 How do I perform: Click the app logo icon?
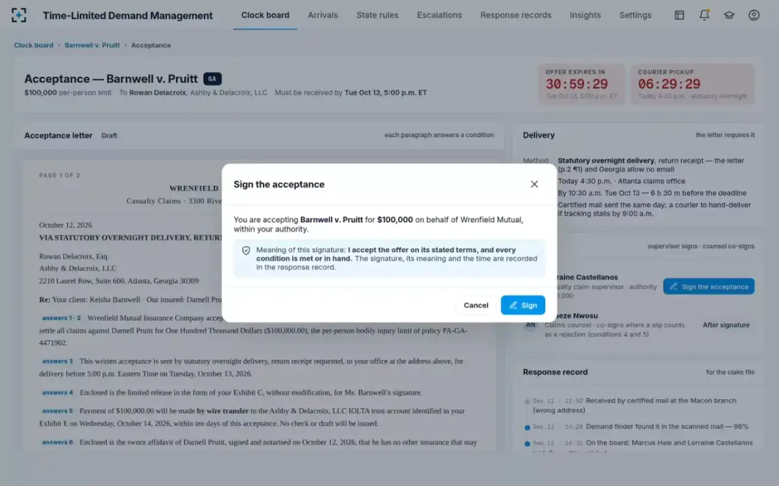(19, 15)
